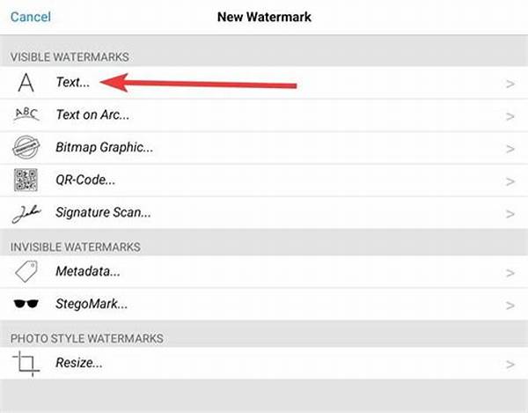This screenshot has width=528, height=413.
Task: Cancel the new watermark dialog
Action: tap(31, 17)
